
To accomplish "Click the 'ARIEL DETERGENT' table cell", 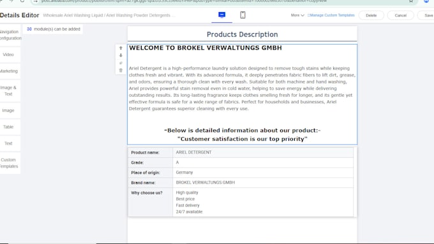I will (x=263, y=152).
